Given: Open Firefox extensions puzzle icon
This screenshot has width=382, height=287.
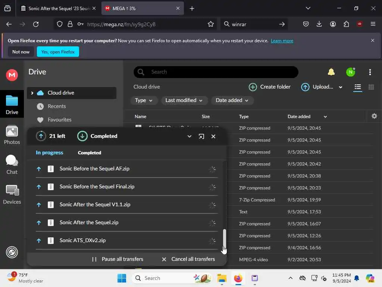Looking at the screenshot, I should coord(346,24).
